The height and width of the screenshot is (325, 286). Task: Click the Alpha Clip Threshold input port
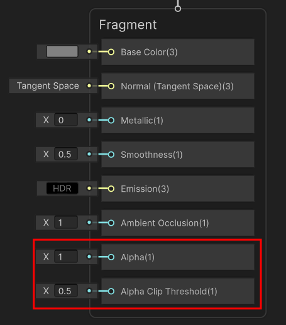click(111, 291)
